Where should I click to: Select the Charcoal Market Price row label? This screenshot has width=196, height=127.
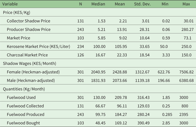(27, 55)
